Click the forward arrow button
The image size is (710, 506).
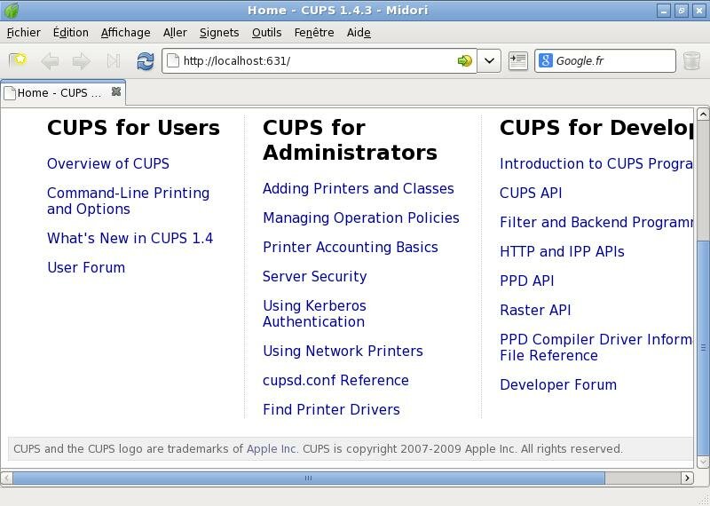click(82, 61)
